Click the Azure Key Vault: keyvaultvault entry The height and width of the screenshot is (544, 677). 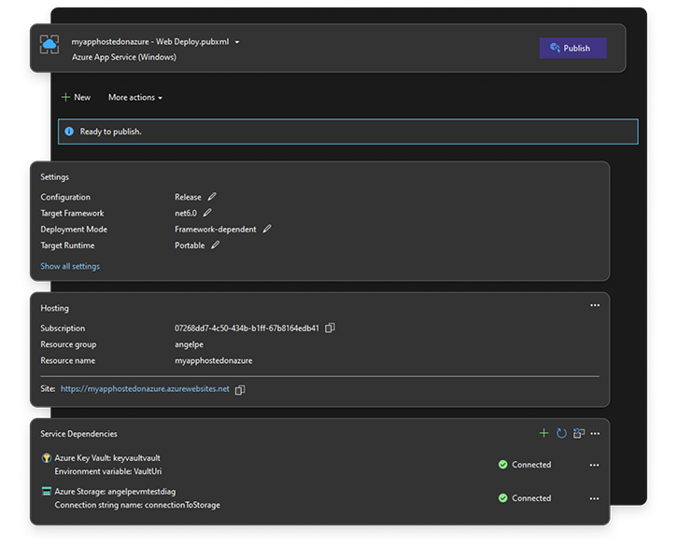107,458
